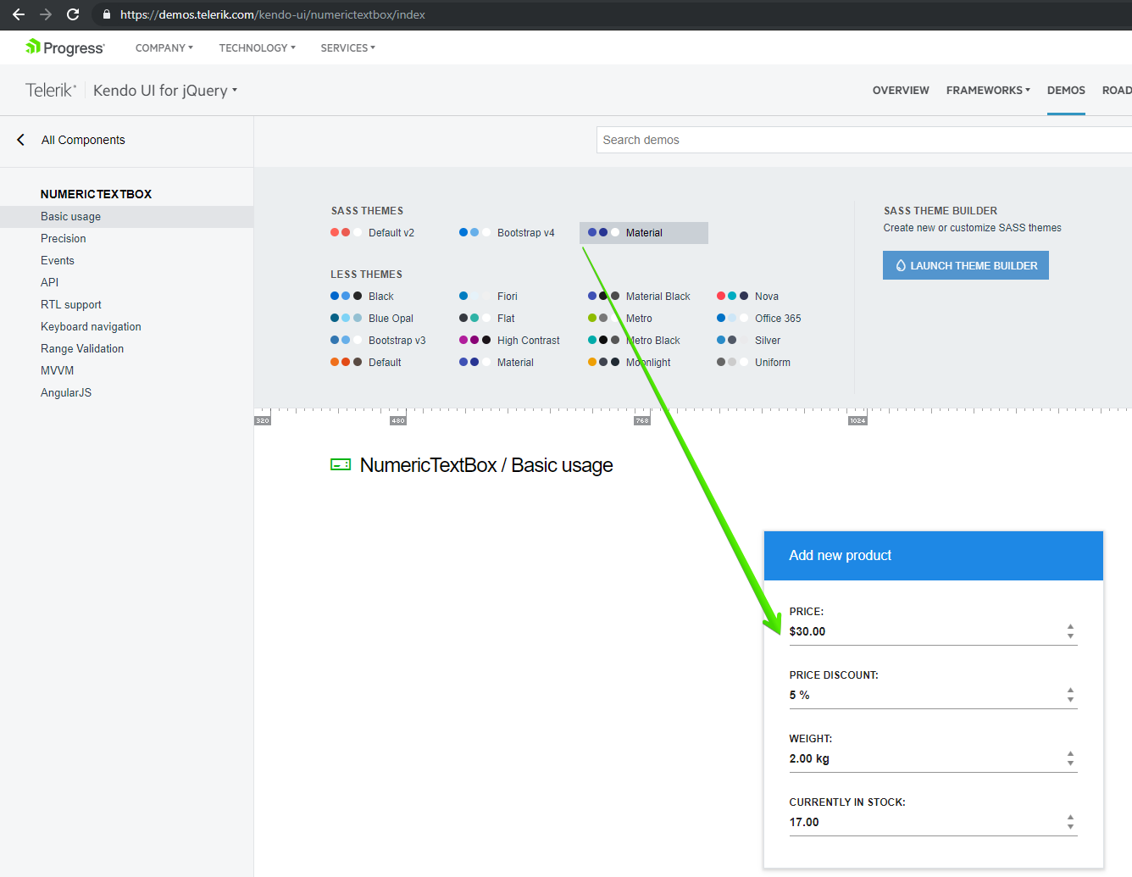Select the Events demo in the sidebar

coord(58,261)
